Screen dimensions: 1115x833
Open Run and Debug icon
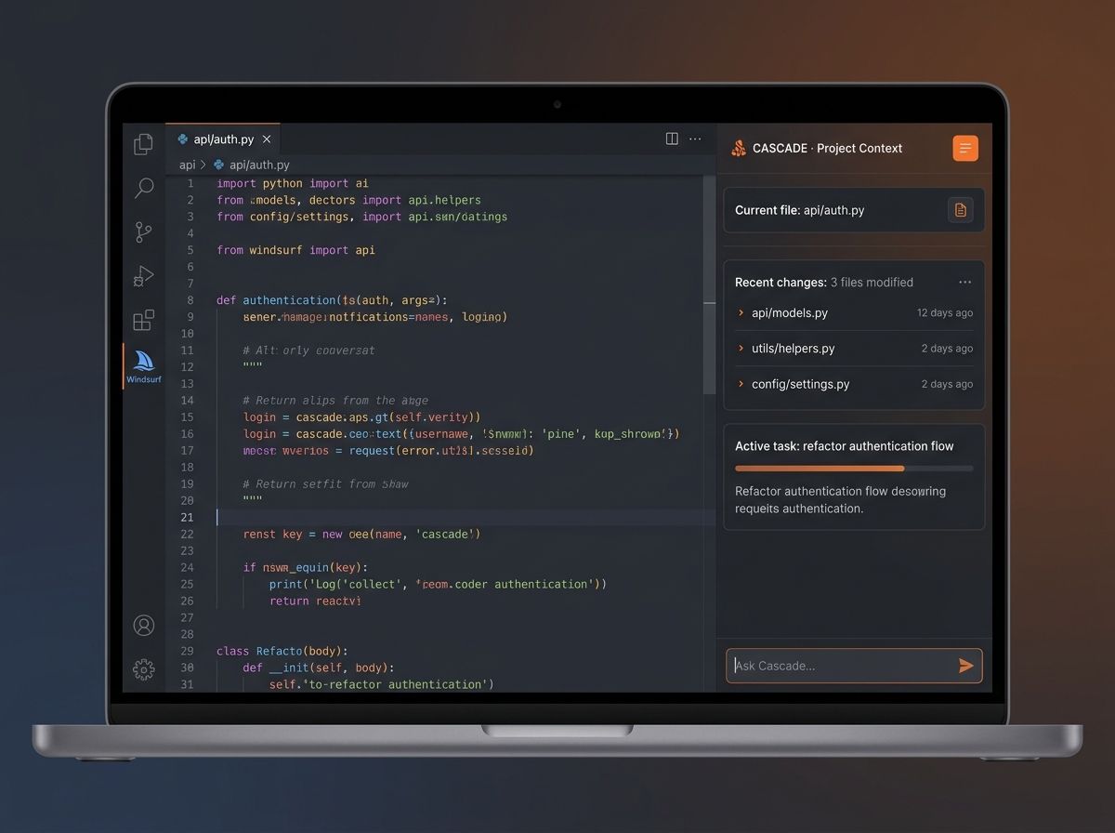(143, 276)
